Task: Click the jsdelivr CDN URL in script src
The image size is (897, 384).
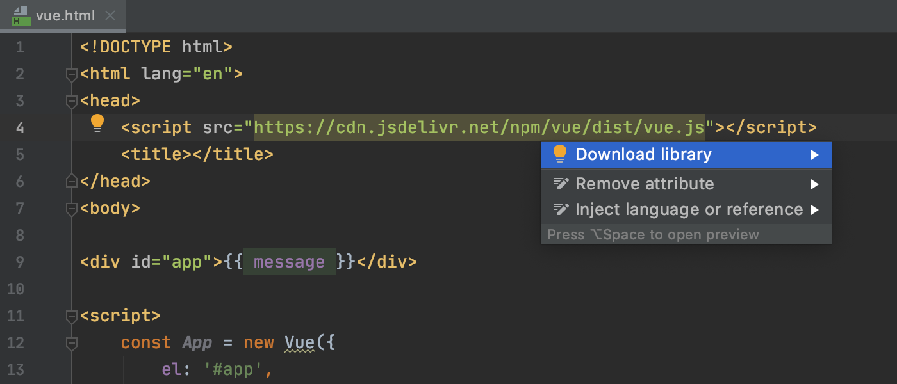Action: coord(479,127)
